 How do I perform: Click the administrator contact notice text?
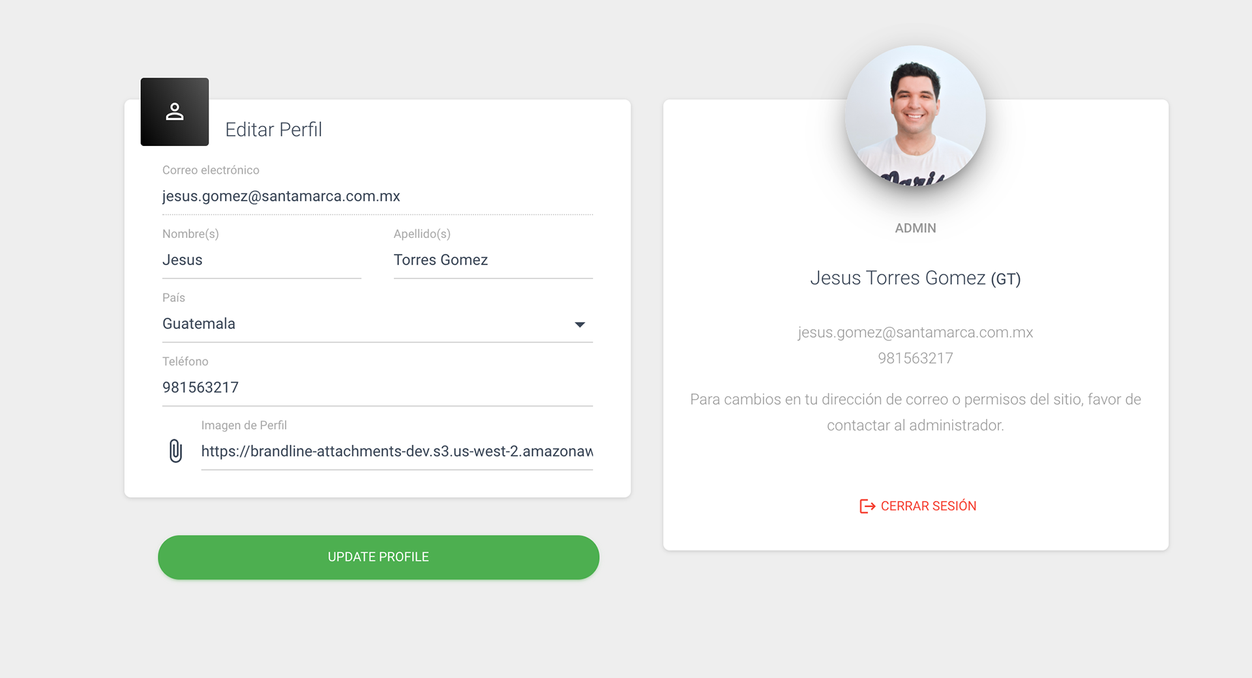coord(916,413)
